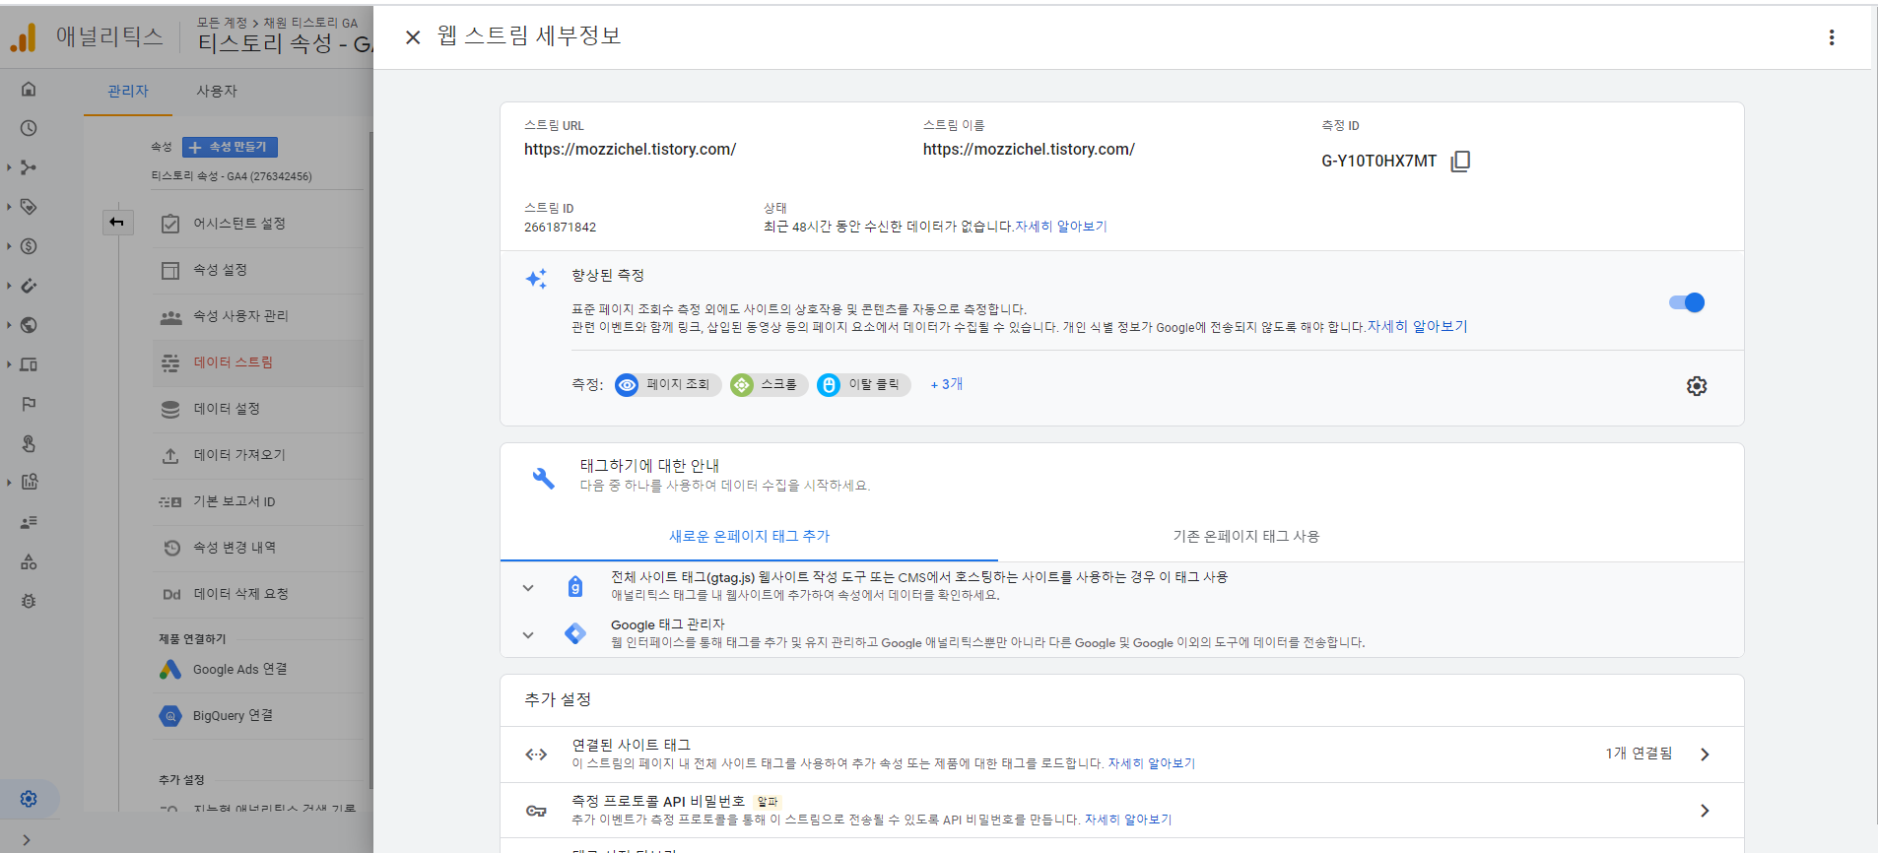Click the connected site tags code icon

click(536, 755)
